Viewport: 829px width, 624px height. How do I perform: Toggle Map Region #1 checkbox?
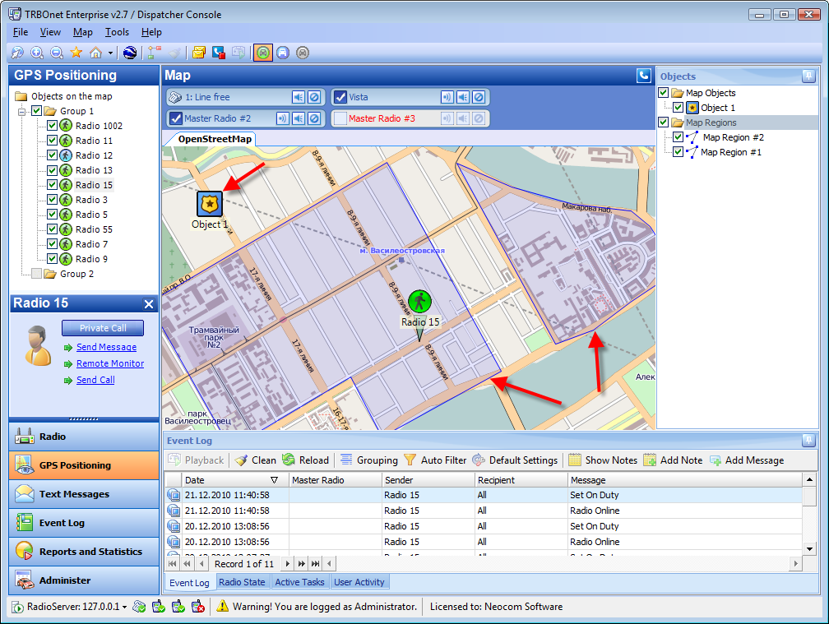coord(678,152)
